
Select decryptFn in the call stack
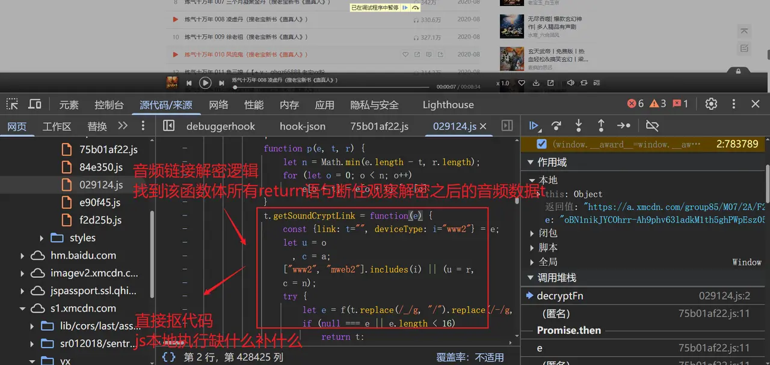[x=560, y=296]
